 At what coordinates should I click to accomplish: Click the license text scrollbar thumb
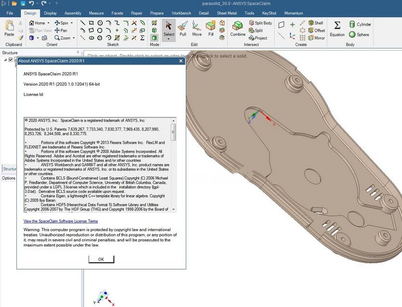tap(173, 132)
